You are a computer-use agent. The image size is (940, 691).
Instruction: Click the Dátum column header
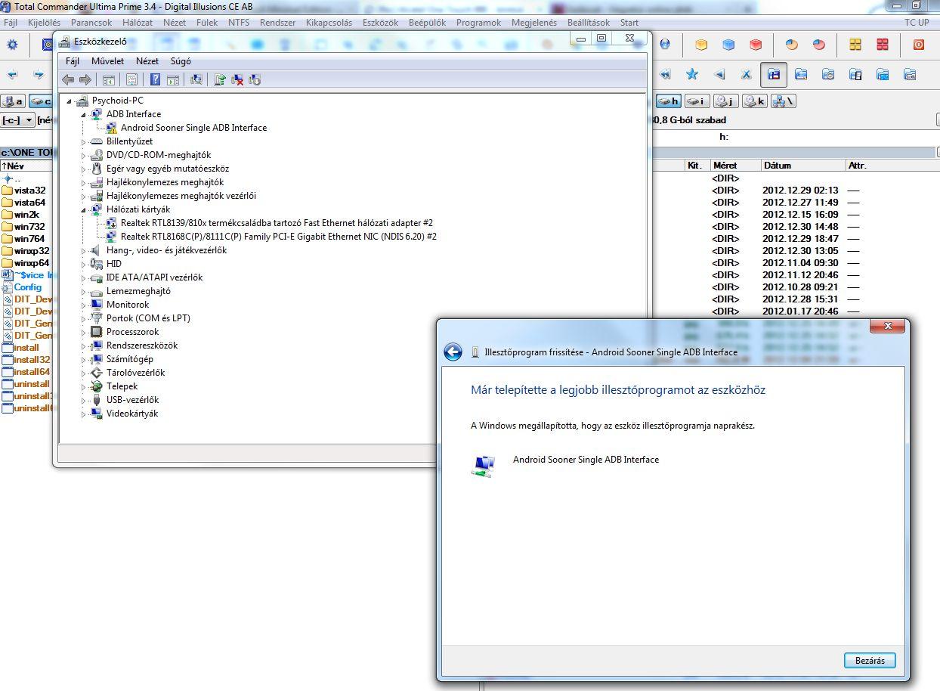coord(802,165)
